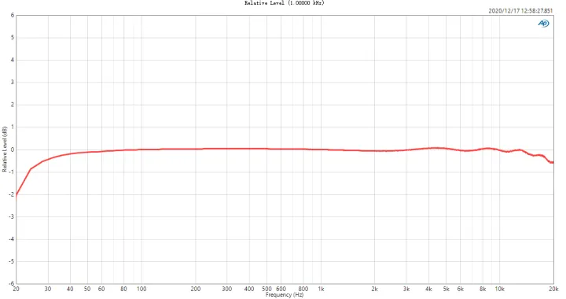Viewport: 566px width, 299px height.
Task: Click the 800 Hz frequency tick label
Action: pyautogui.click(x=303, y=289)
